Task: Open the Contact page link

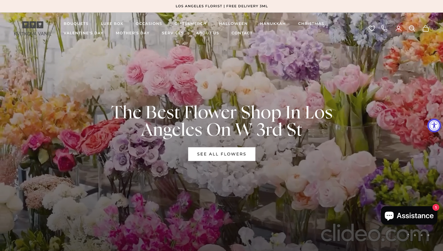Action: click(x=242, y=33)
